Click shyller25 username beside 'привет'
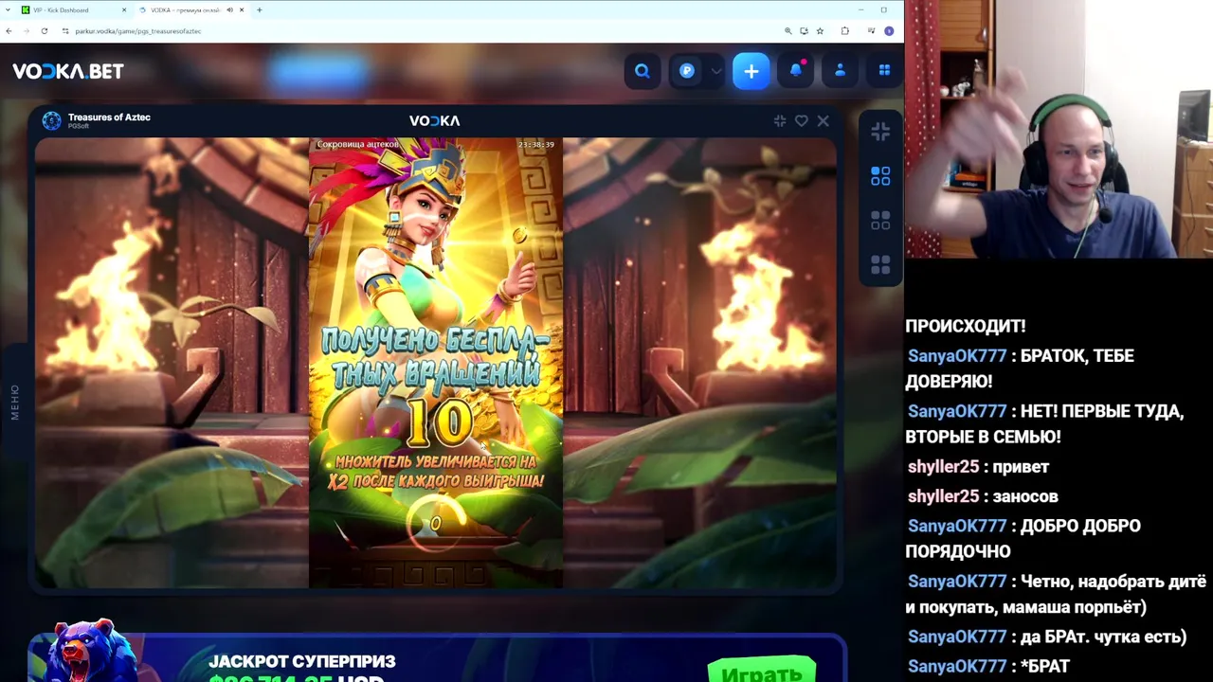The height and width of the screenshot is (682, 1213). coord(943,467)
